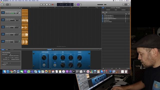Open the Editors scissors button
This screenshot has width=160, height=90.
point(10,4)
